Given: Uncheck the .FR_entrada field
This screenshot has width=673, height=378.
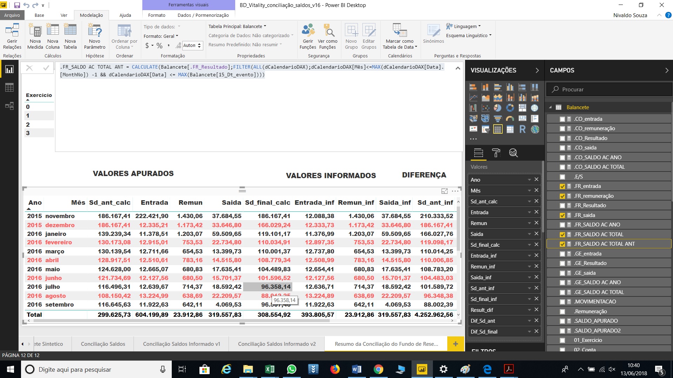Looking at the screenshot, I should (562, 187).
